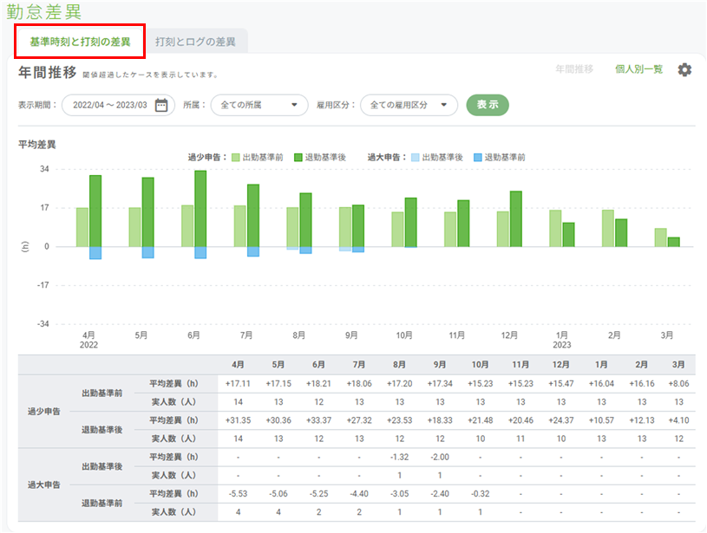This screenshot has height=533, width=707.
Task: Toggle 出勤基準後 legend swatch
Action: (416, 157)
